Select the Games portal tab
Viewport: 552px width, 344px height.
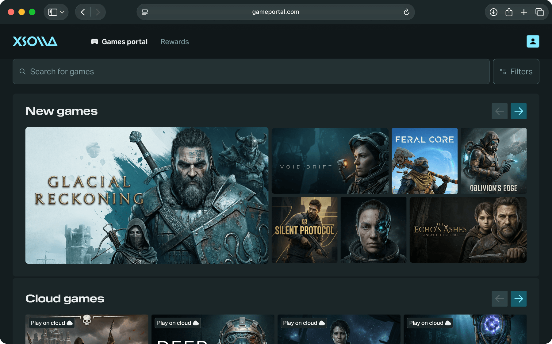[119, 42]
